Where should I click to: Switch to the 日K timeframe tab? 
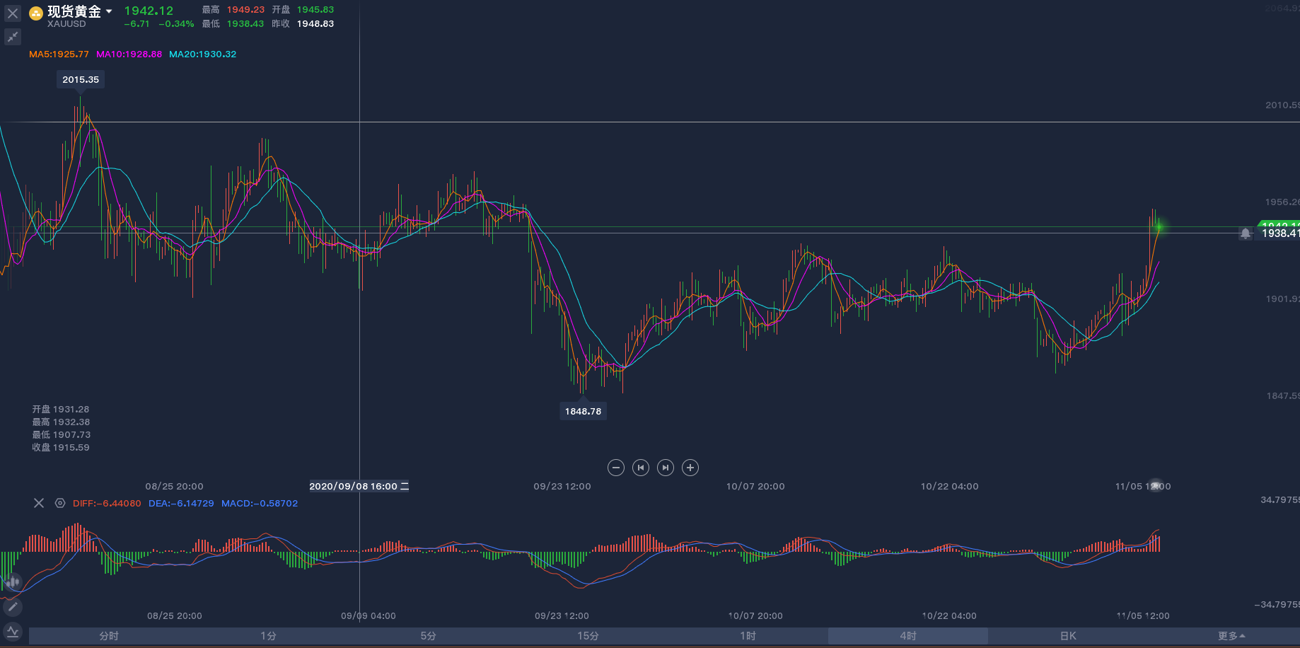coord(1068,636)
